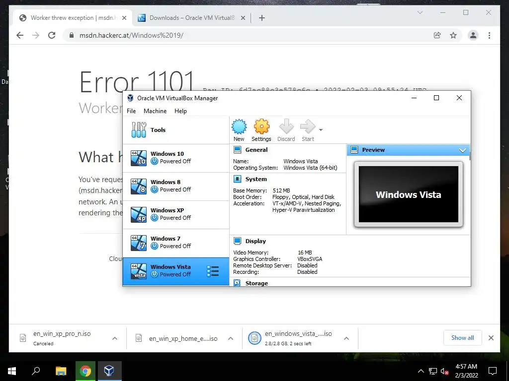Close the Chrome downloads bar
This screenshot has width=509, height=381.
(491, 338)
